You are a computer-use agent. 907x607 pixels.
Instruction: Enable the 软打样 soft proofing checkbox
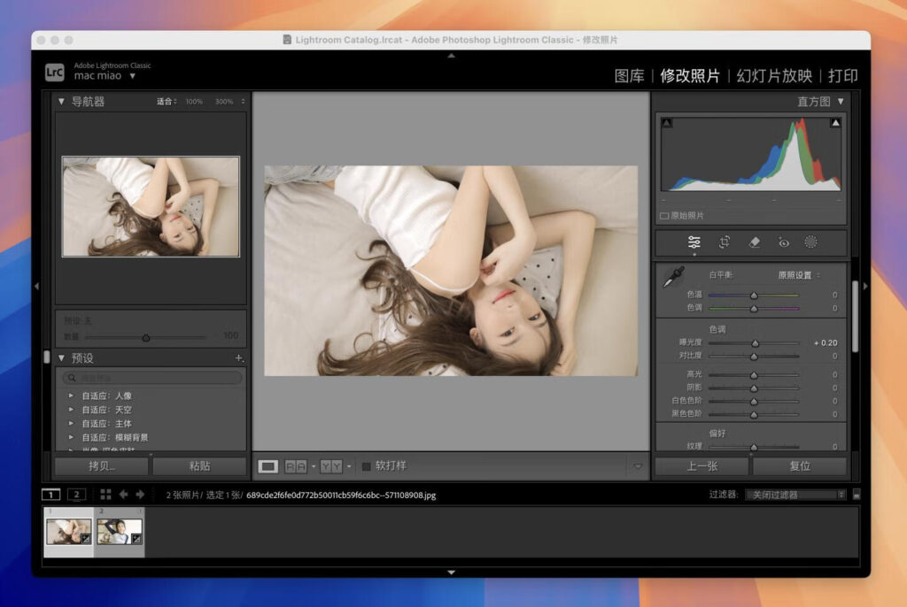click(367, 466)
